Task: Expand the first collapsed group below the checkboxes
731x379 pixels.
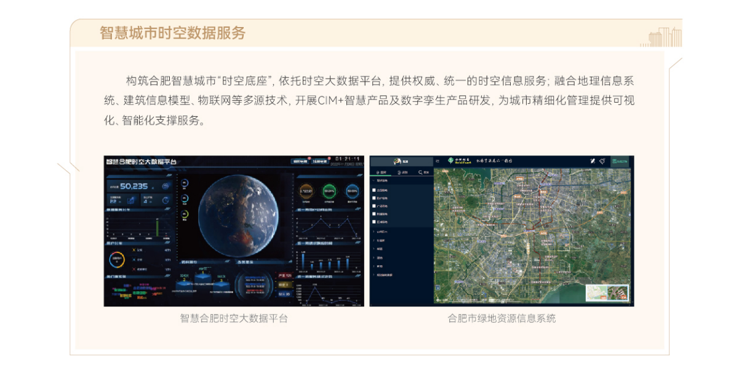Action: (x=374, y=232)
